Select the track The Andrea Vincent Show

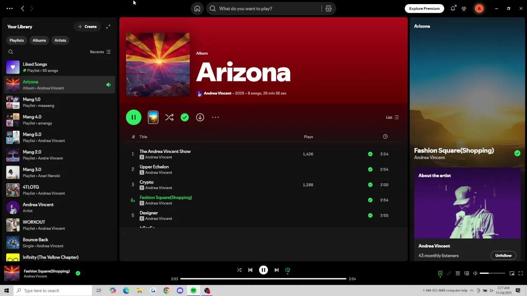pos(165,151)
